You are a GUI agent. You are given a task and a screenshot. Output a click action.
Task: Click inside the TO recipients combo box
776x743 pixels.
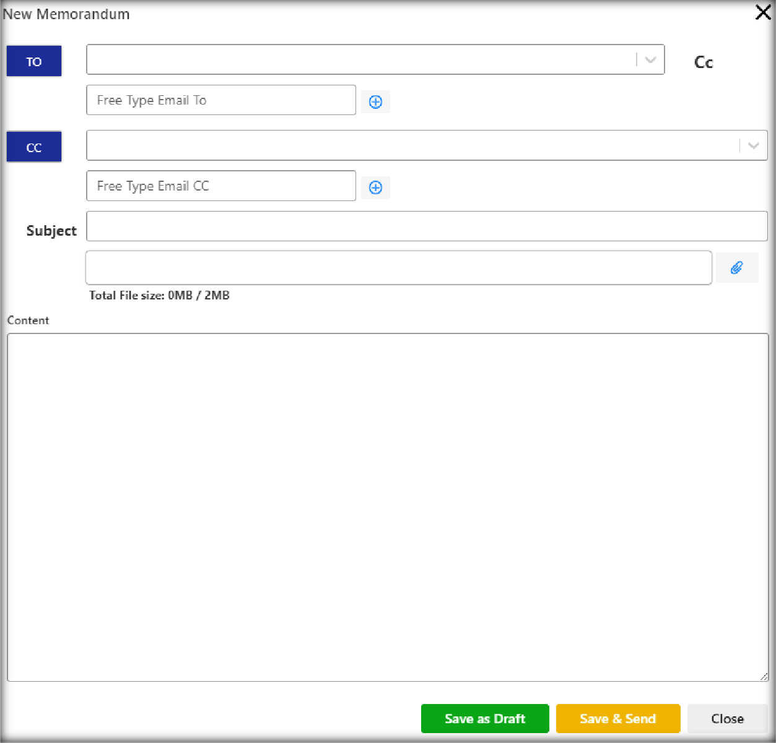(x=359, y=60)
